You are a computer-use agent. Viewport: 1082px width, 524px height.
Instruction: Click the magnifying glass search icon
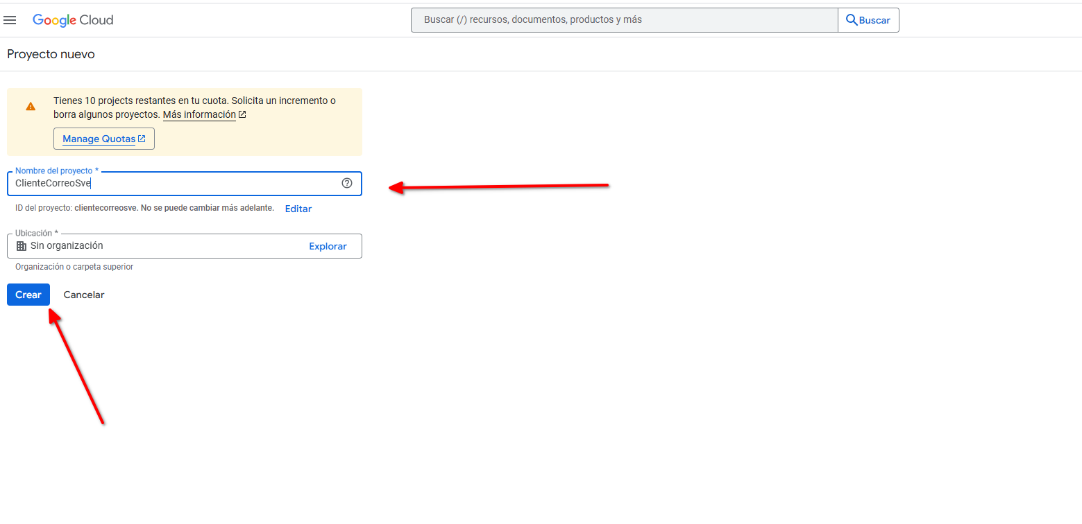pos(852,20)
